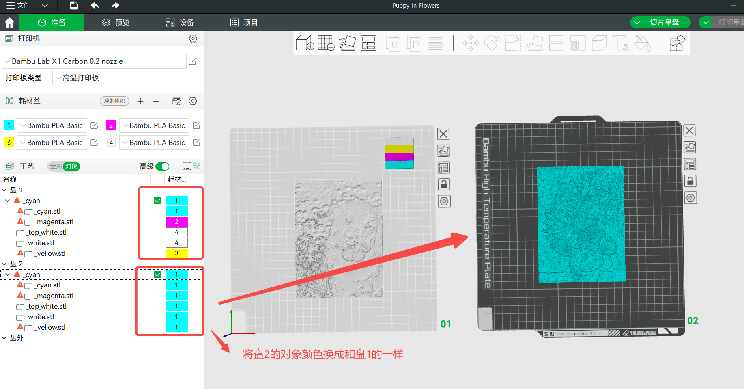The image size is (744, 389).
Task: Open printer settings gear icon
Action: click(193, 39)
